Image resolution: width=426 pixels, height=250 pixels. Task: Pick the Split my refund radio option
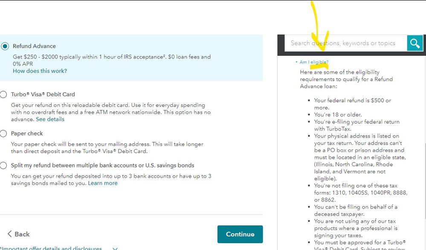(3, 166)
